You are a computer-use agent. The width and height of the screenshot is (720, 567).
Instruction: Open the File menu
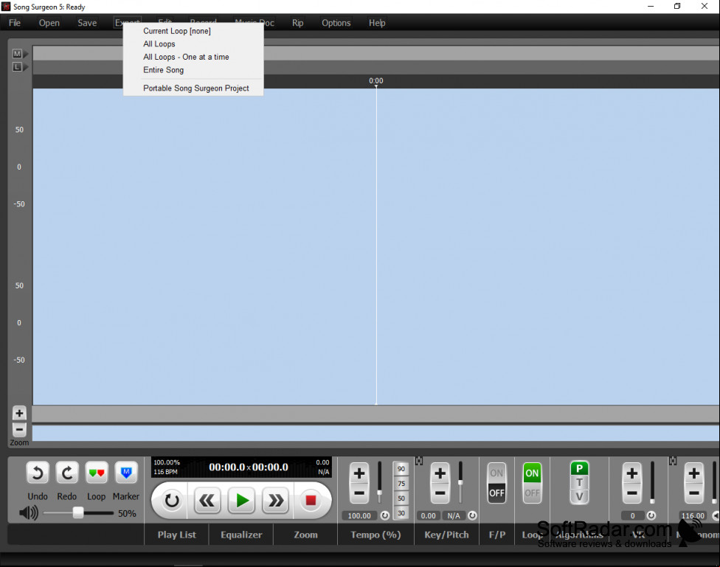[x=15, y=23]
